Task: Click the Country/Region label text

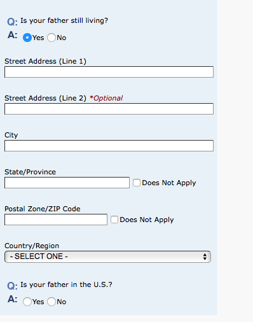Action: coord(32,246)
